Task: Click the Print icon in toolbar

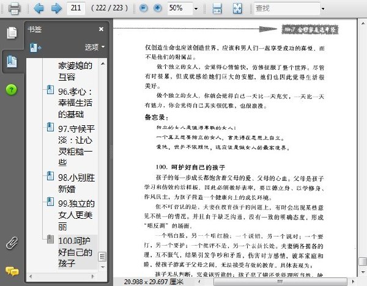Action: pos(14,9)
